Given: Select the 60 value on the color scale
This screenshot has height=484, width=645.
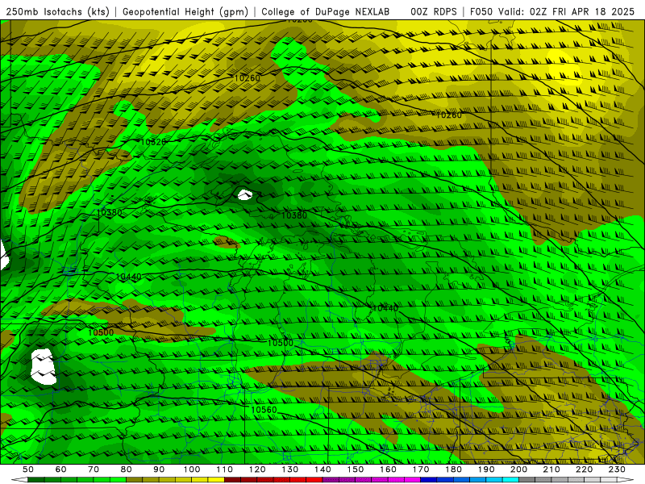Looking at the screenshot, I should (60, 469).
